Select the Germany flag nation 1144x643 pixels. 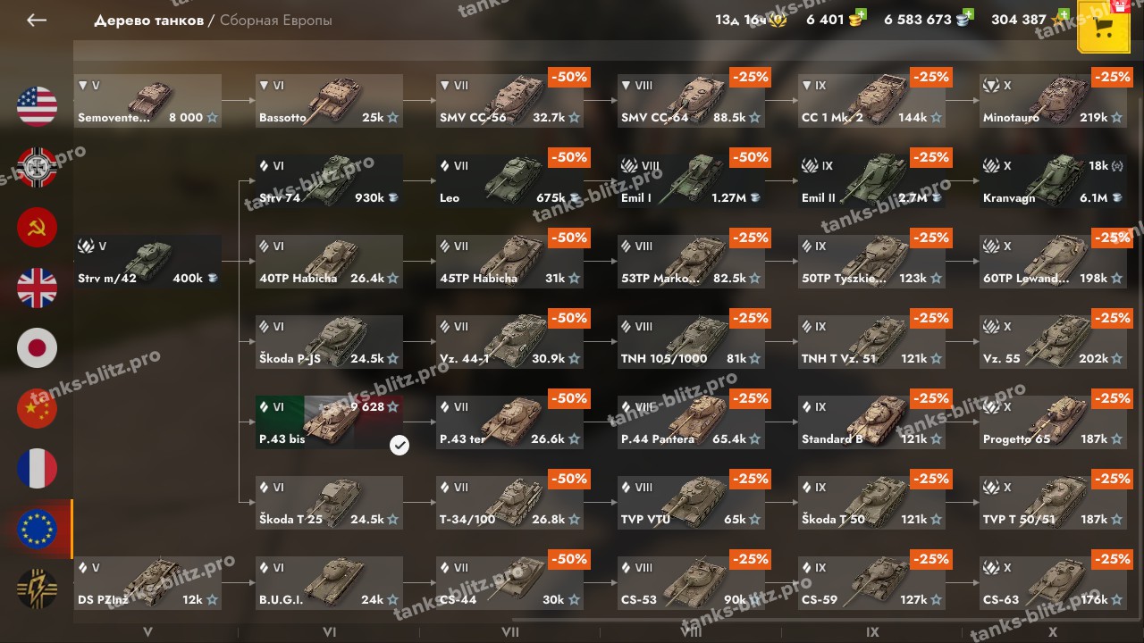[x=37, y=167]
